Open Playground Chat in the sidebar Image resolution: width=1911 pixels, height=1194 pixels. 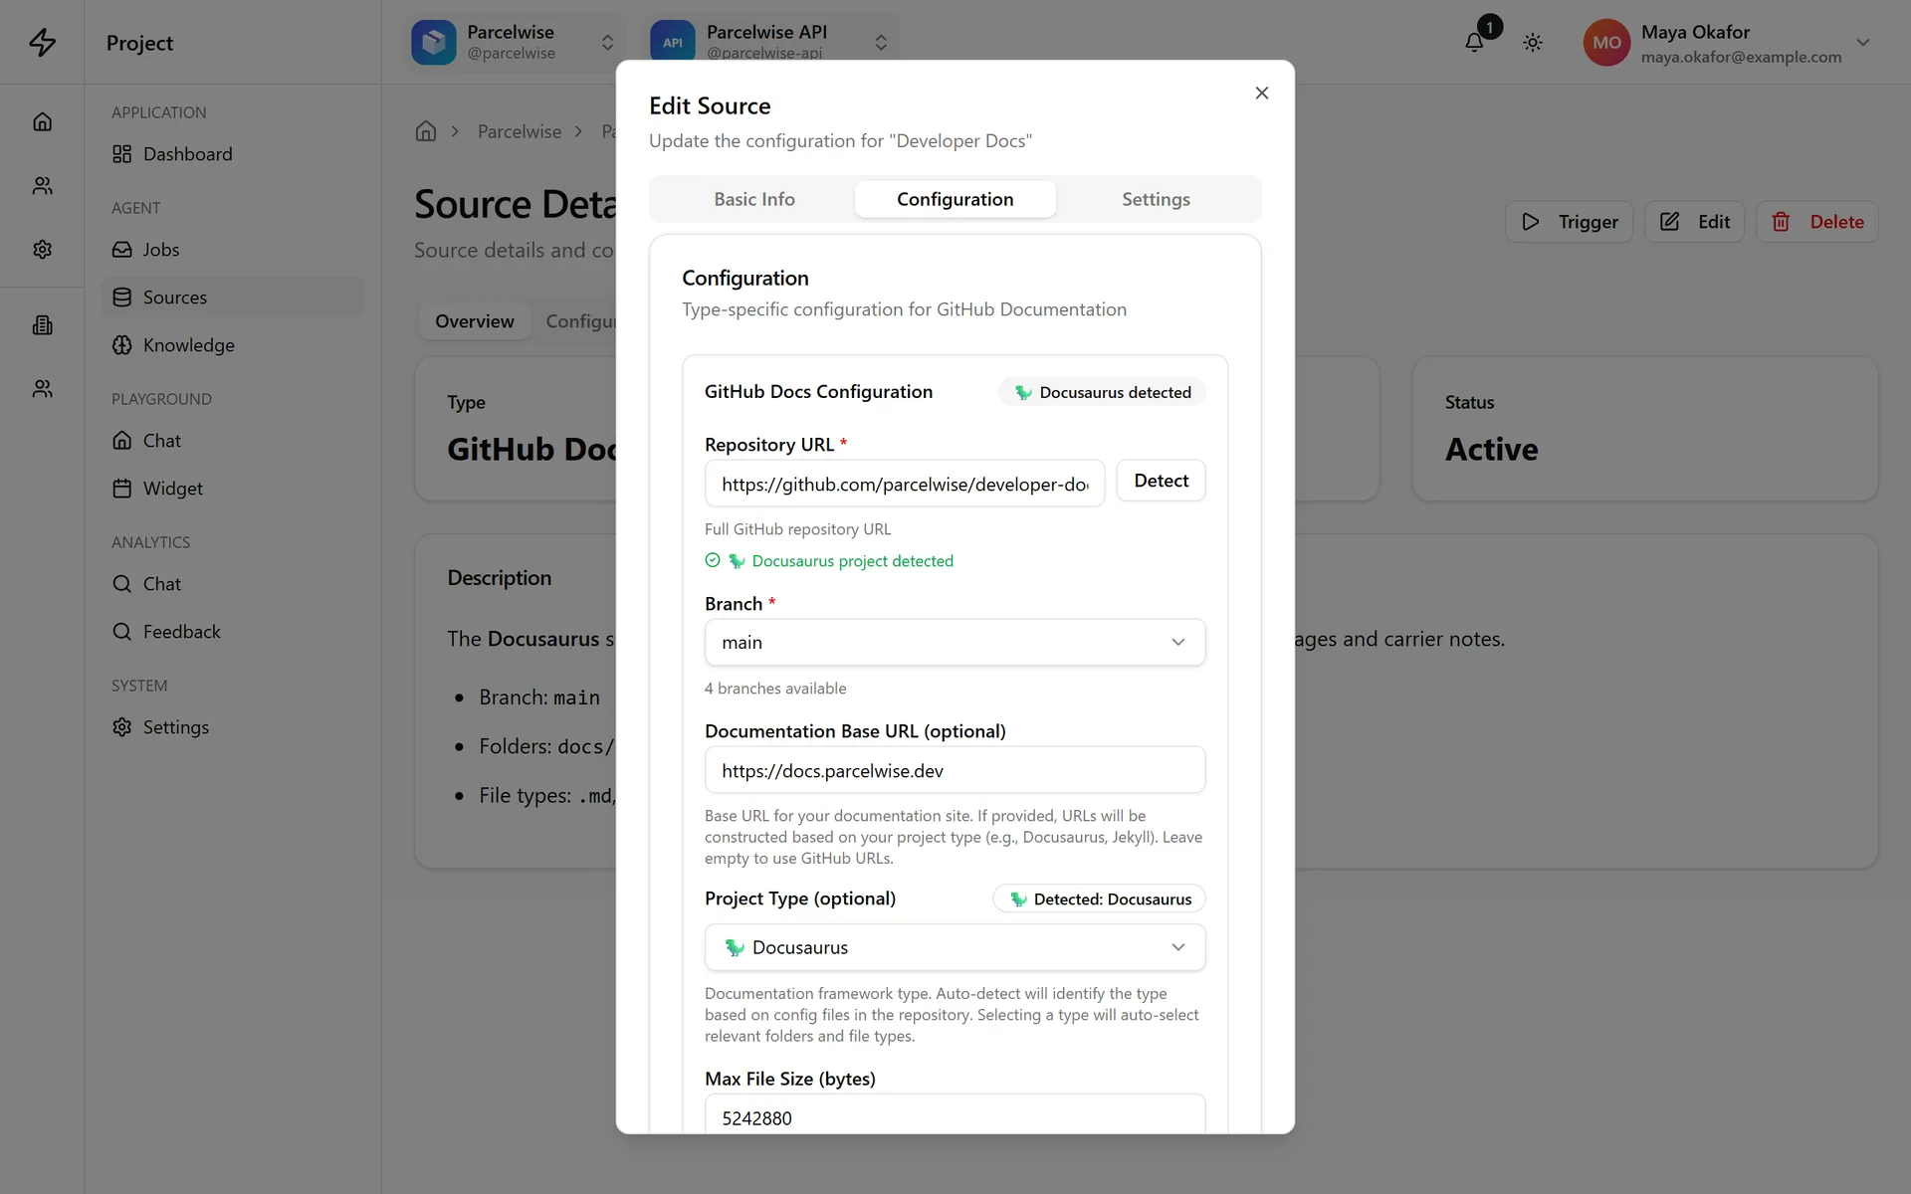[233, 441]
